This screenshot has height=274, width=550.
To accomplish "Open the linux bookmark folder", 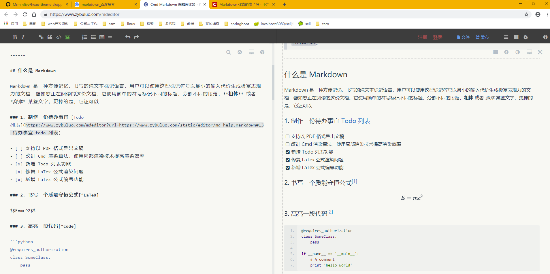I will point(128,24).
